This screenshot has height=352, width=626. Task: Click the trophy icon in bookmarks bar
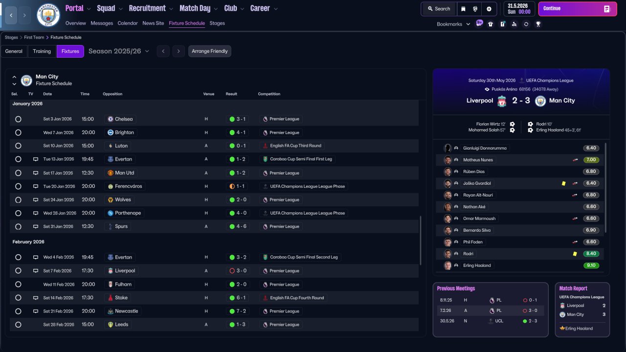[x=538, y=24]
